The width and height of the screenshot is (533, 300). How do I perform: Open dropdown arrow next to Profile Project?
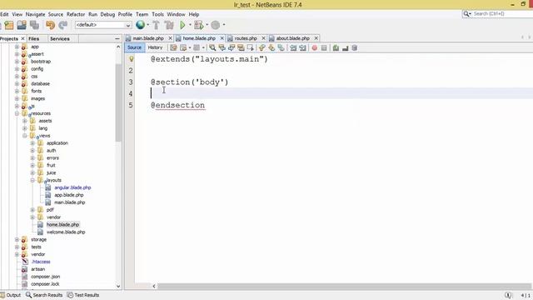click(x=224, y=25)
